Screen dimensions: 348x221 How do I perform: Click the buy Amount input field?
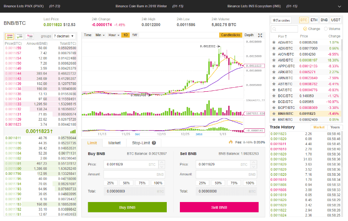134,174
